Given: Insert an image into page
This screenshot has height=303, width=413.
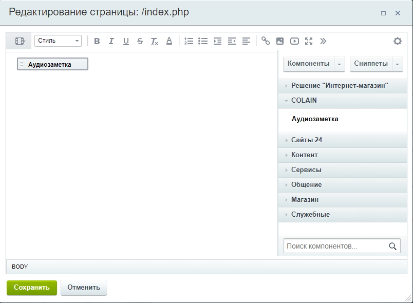Looking at the screenshot, I should coord(280,41).
